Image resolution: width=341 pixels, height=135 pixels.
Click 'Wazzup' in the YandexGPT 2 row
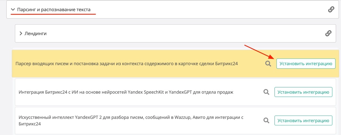183,117
